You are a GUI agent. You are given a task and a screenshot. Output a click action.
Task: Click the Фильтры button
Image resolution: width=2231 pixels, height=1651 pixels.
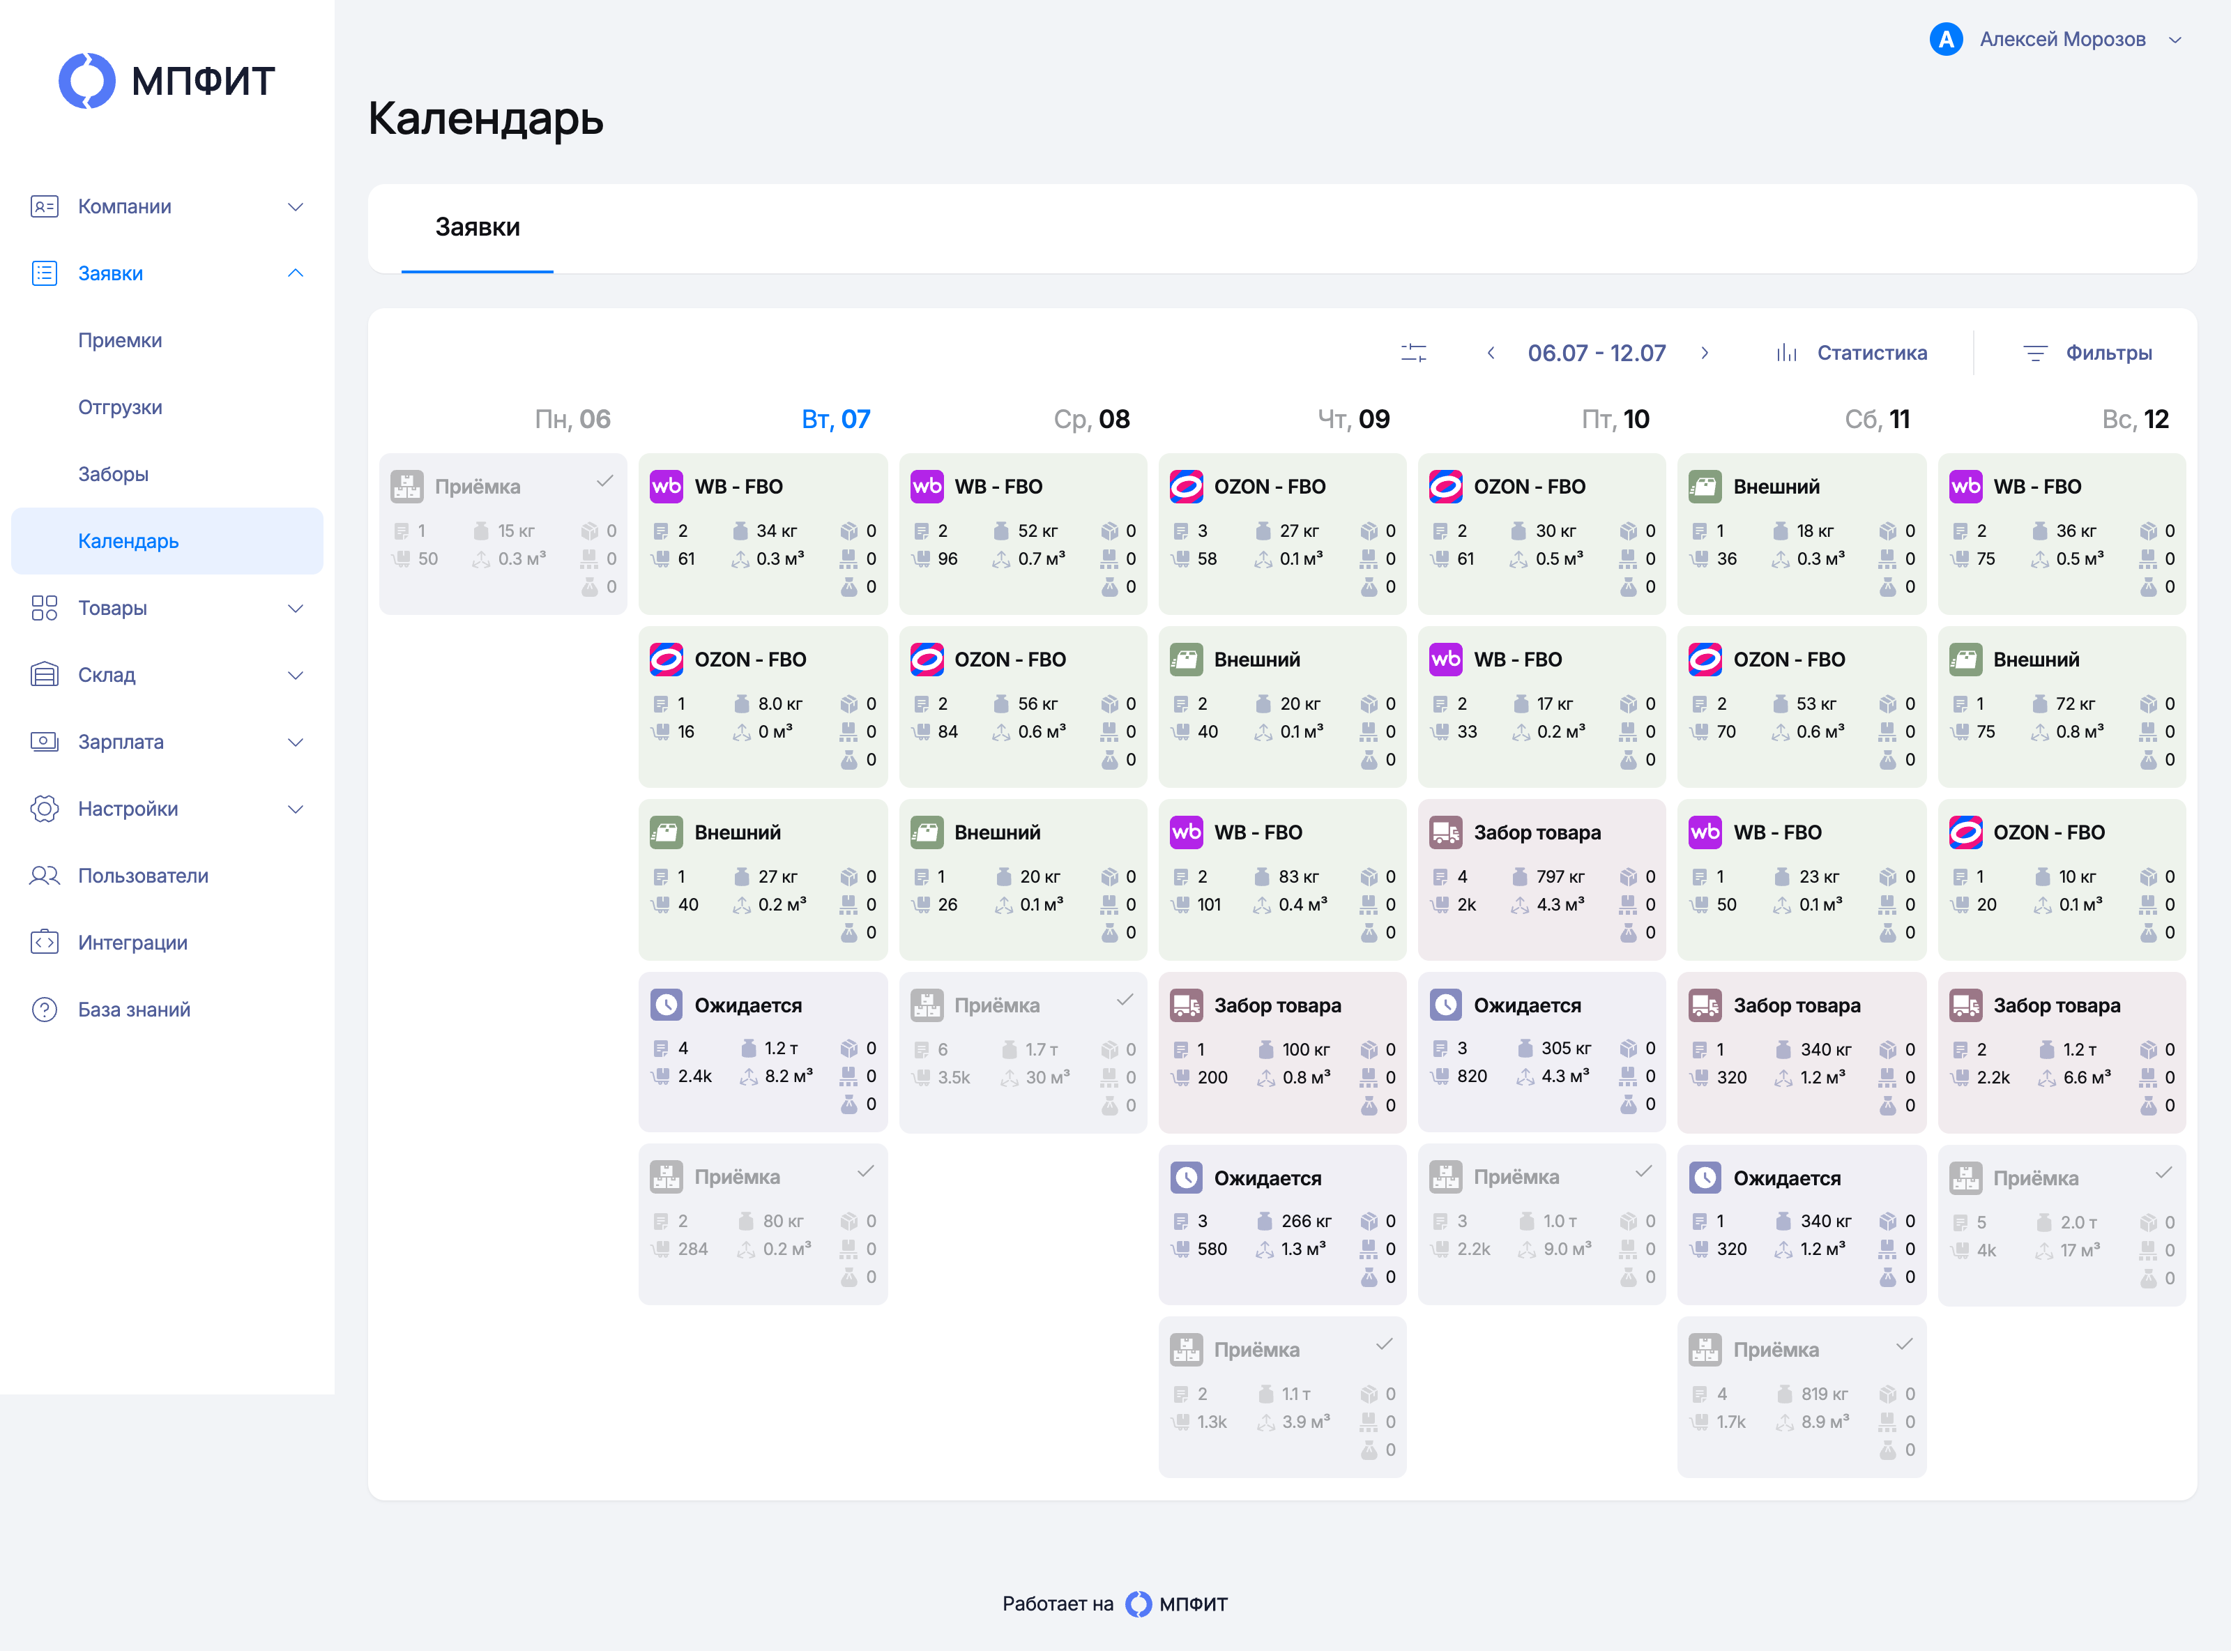pyautogui.click(x=2087, y=353)
